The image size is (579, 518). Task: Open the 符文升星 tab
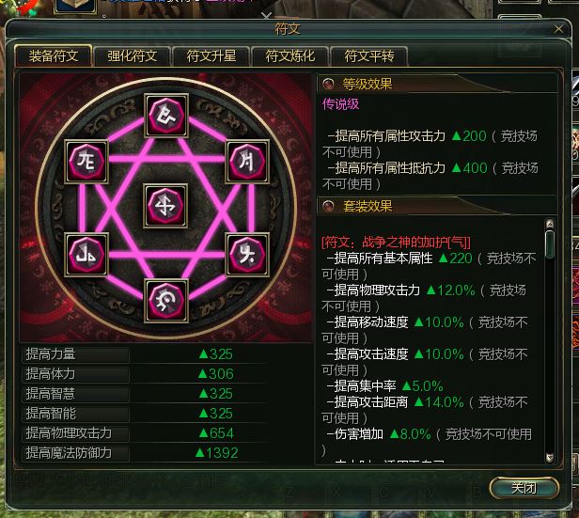[211, 56]
